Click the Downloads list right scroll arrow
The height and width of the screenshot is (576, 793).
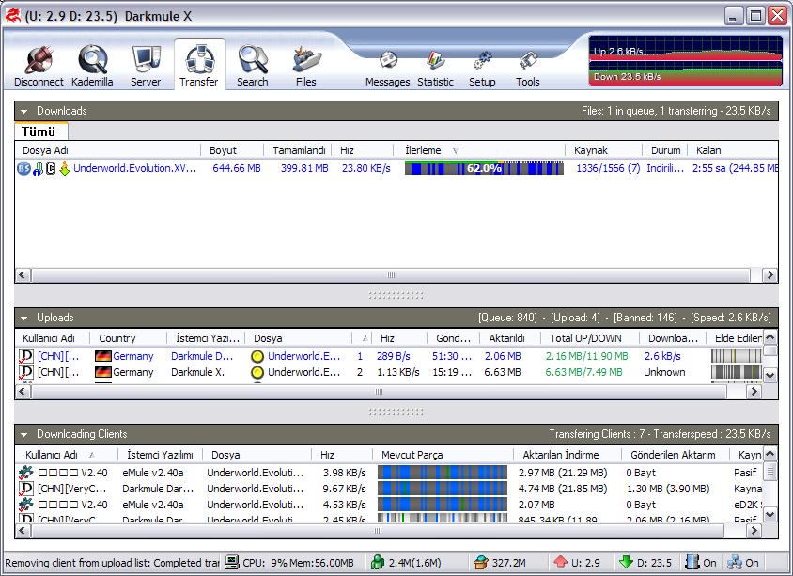point(770,275)
